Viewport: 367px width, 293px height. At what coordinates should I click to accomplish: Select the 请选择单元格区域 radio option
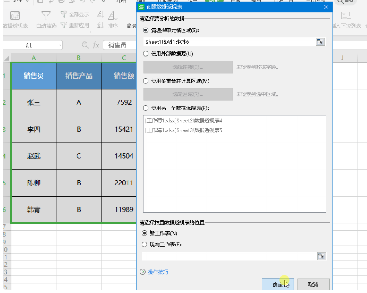pos(146,30)
